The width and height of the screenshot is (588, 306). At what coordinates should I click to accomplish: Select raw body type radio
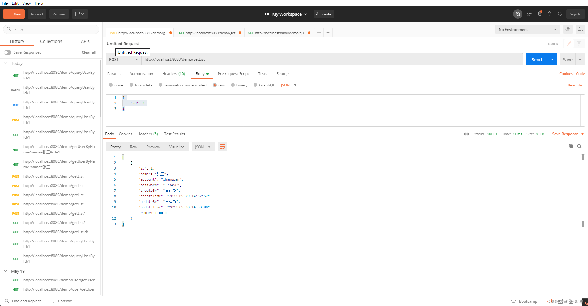[x=215, y=85]
